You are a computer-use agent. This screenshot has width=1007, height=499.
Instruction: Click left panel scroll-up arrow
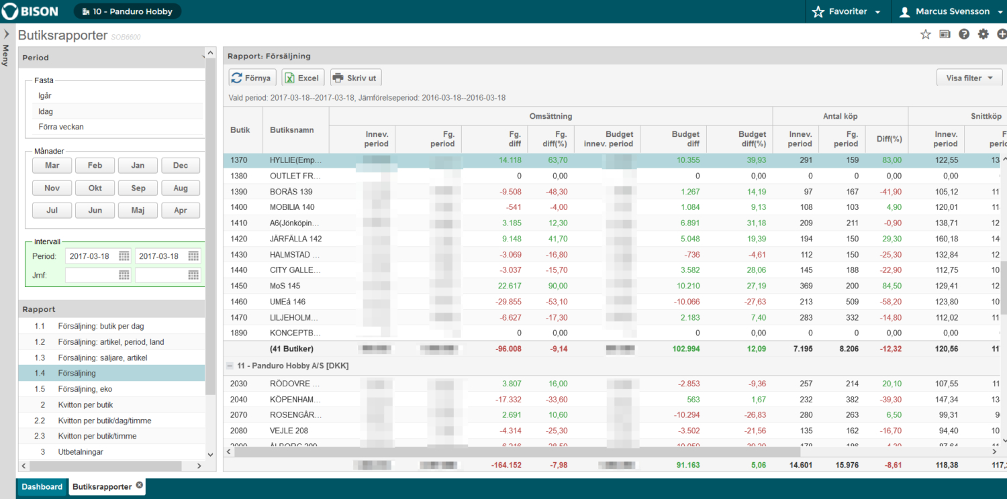coord(211,52)
